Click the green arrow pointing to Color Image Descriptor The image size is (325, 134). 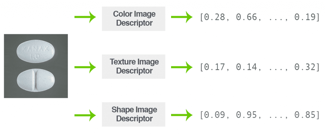click(x=85, y=17)
